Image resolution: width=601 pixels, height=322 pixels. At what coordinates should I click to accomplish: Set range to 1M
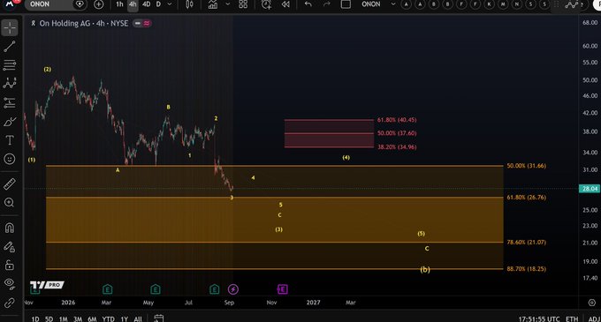click(x=64, y=318)
